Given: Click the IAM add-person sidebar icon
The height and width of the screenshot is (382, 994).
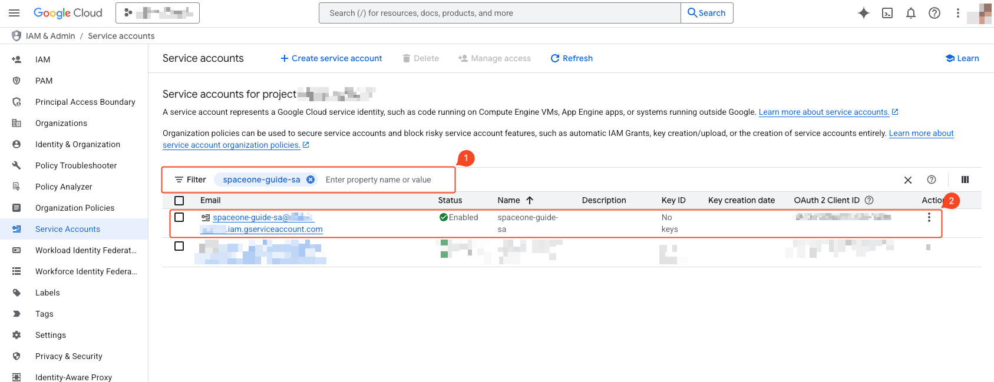Looking at the screenshot, I should coord(16,59).
